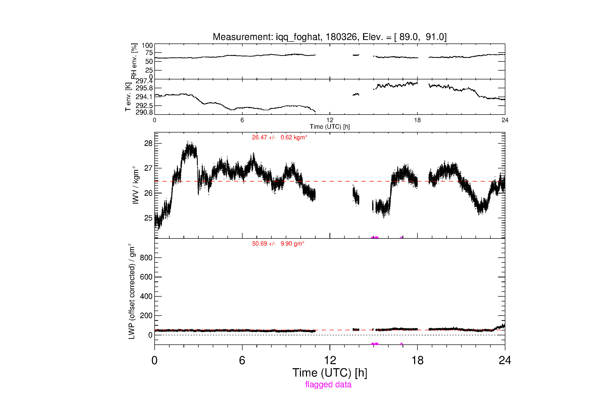Screen dimensions: 591x418
Task: Click the '200' tick label on the LWP axis
Action: [x=146, y=316]
